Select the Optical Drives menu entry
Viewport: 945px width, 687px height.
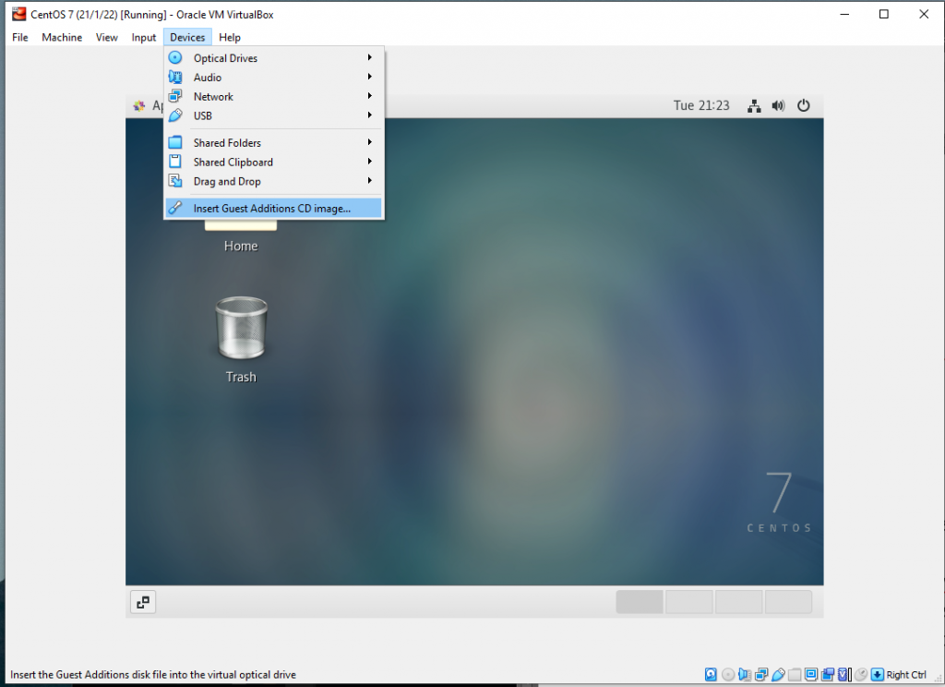(x=273, y=57)
